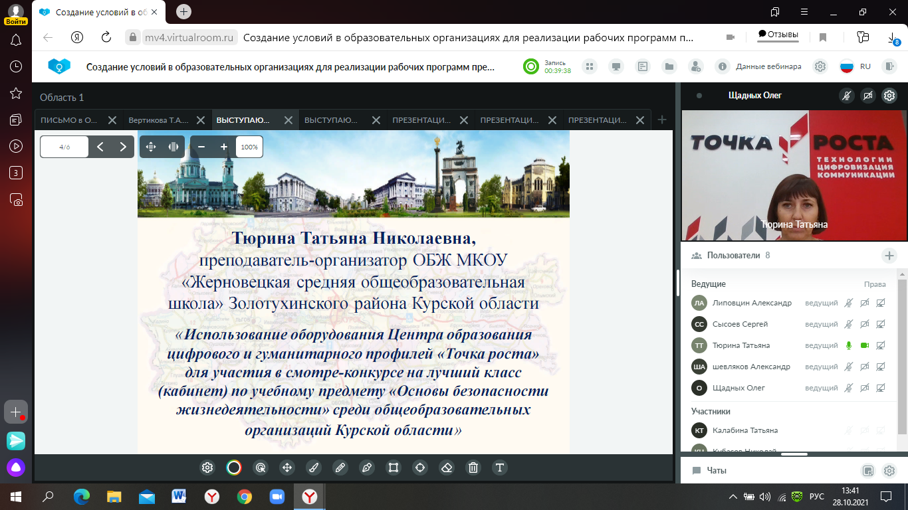The image size is (908, 510).
Task: Click the 100% zoom value
Action: pos(249,147)
